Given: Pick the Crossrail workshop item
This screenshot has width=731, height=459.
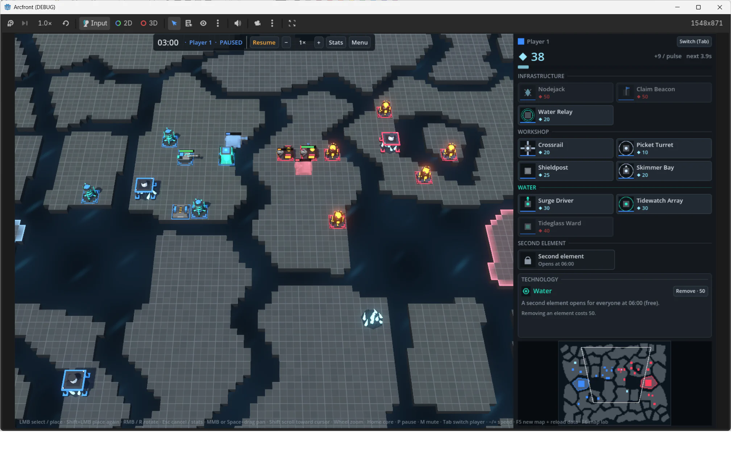Looking at the screenshot, I should pyautogui.click(x=565, y=148).
